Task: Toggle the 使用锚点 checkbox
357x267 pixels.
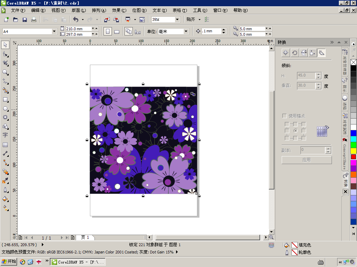Action: pyautogui.click(x=284, y=116)
